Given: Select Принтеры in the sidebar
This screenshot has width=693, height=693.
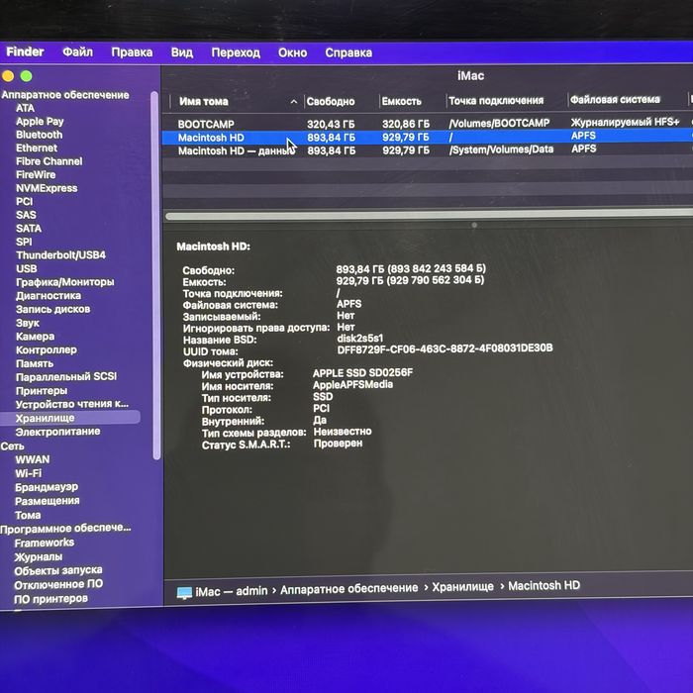Looking at the screenshot, I should (42, 391).
